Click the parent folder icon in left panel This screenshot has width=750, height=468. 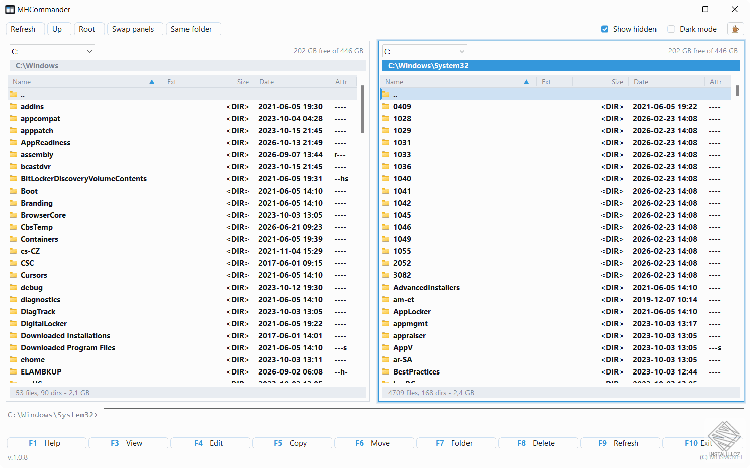coord(13,94)
